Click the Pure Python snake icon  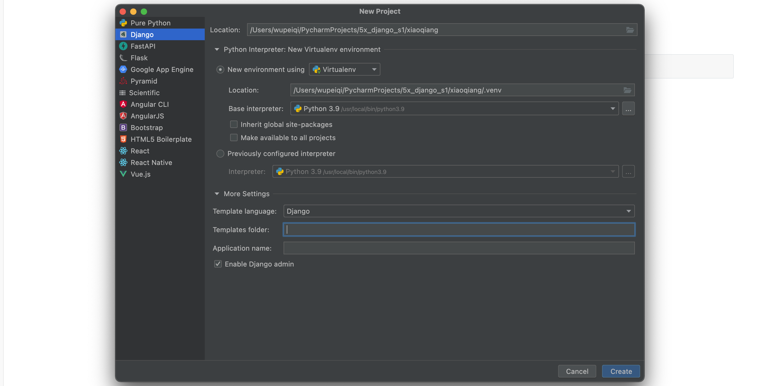point(123,23)
